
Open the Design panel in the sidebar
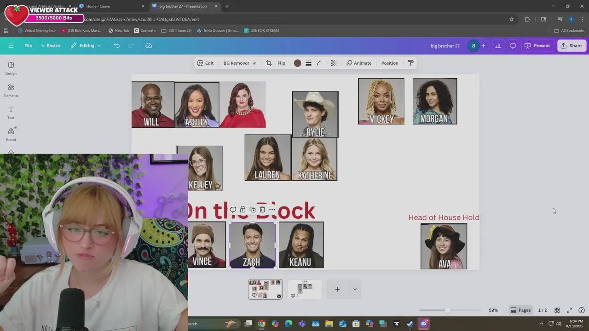[11, 68]
